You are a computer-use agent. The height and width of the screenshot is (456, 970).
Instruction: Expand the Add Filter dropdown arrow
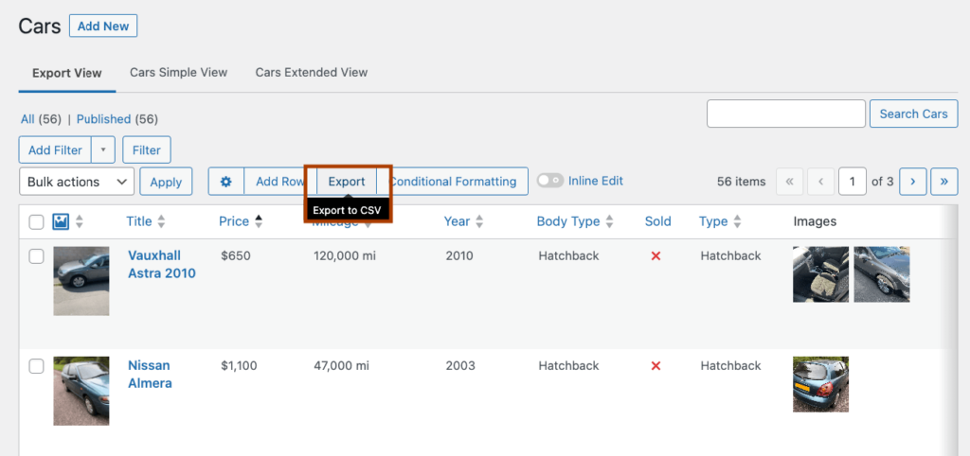tap(104, 149)
